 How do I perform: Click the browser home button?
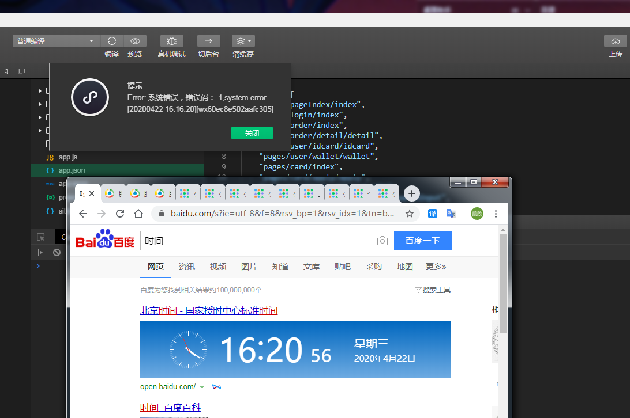point(138,214)
